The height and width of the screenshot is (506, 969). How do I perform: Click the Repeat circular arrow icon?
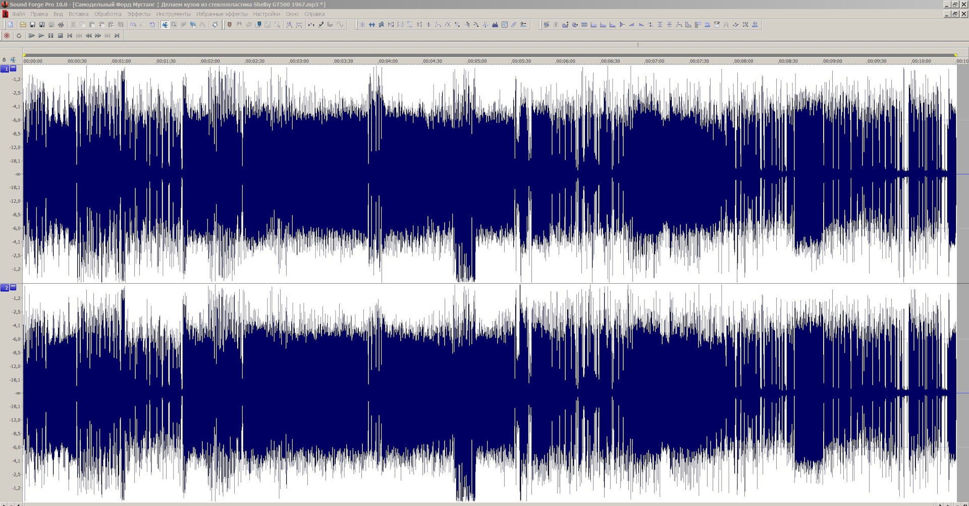152,25
